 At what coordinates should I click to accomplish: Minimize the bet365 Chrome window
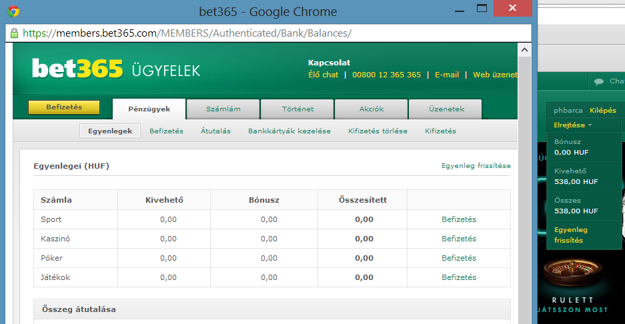coord(460,11)
